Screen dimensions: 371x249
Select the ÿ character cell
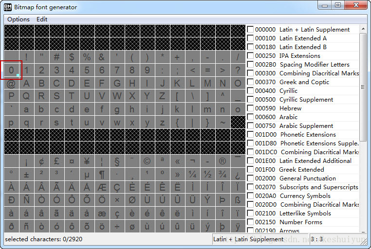[238, 226]
